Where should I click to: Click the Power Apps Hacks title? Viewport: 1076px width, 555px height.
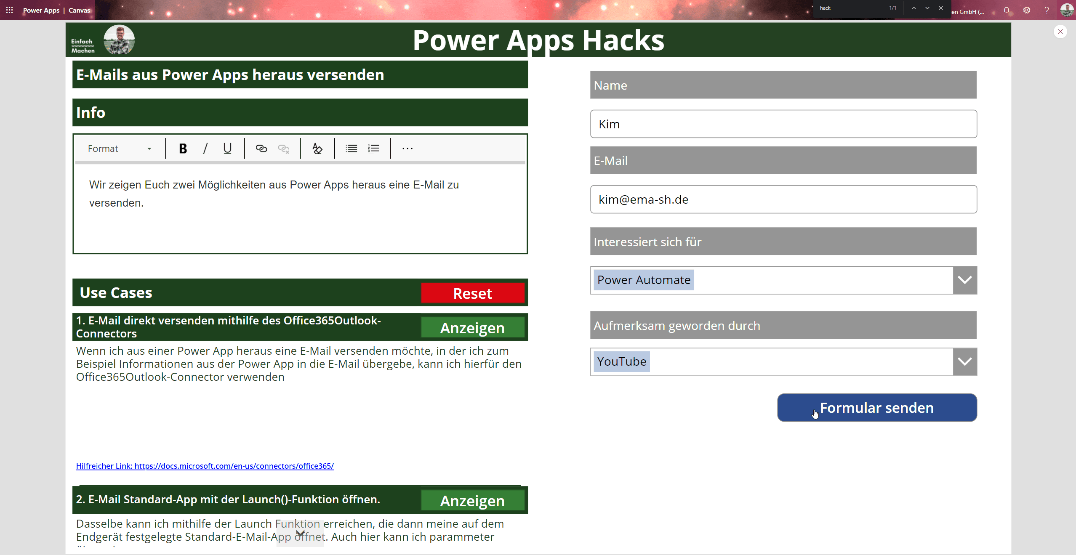pos(538,40)
